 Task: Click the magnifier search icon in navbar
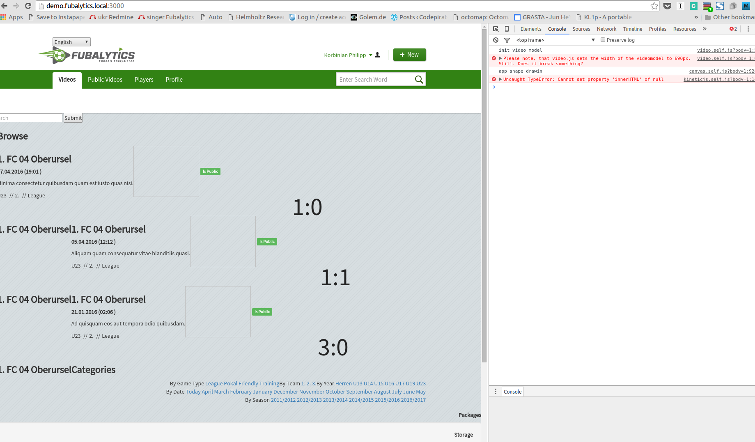pyautogui.click(x=419, y=79)
